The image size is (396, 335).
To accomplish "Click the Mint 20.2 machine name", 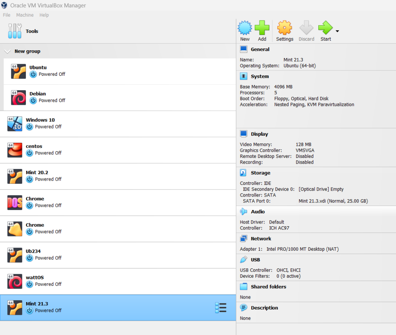I will [37, 173].
